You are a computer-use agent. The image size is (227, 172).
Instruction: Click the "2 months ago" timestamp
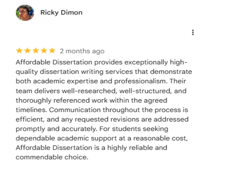pos(82,51)
